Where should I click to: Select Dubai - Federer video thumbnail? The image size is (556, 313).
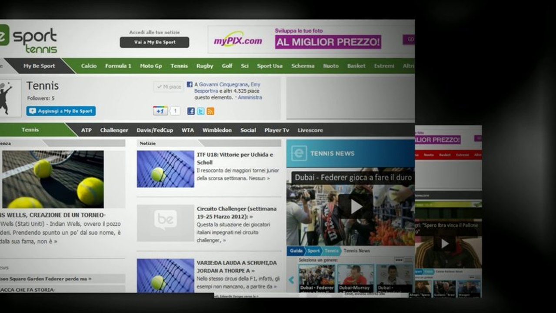[x=316, y=278]
